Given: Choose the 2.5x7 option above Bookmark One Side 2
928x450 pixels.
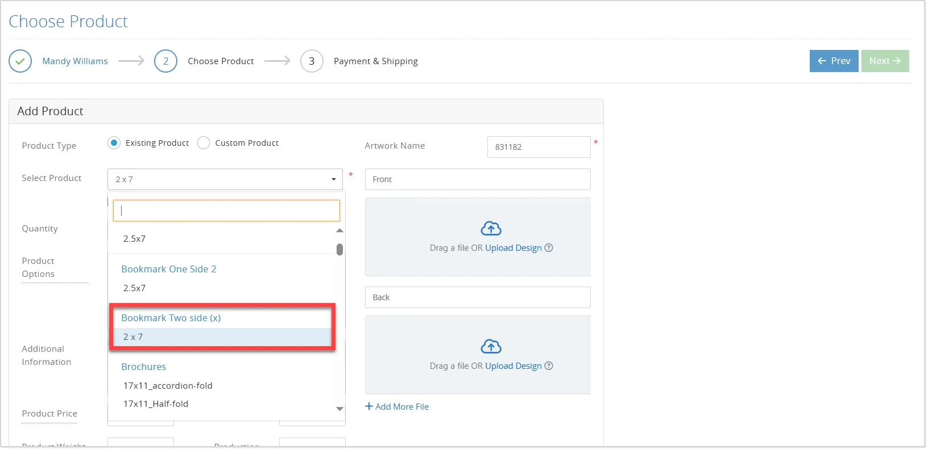Looking at the screenshot, I should click(134, 239).
